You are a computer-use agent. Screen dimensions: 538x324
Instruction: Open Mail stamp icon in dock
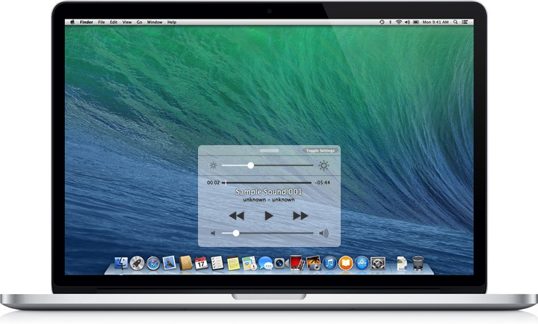point(169,263)
